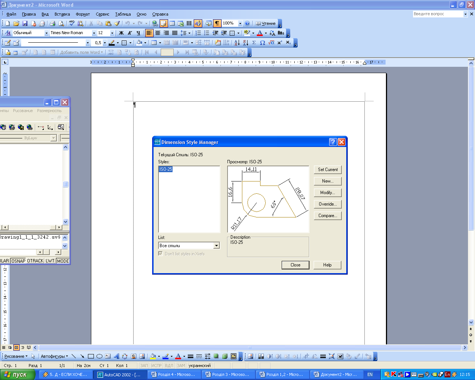Click the Set Current button
475x380 pixels.
pos(328,170)
